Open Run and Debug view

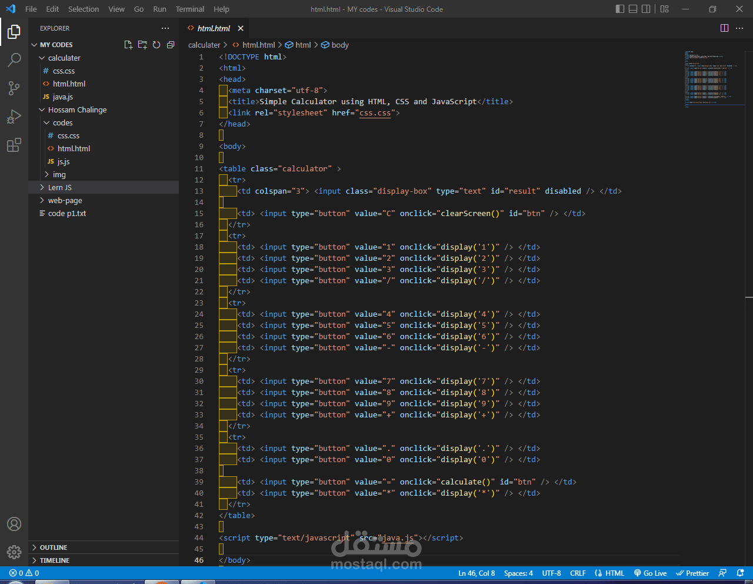pos(14,117)
